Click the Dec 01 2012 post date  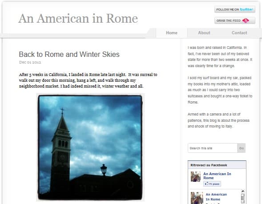(x=30, y=62)
